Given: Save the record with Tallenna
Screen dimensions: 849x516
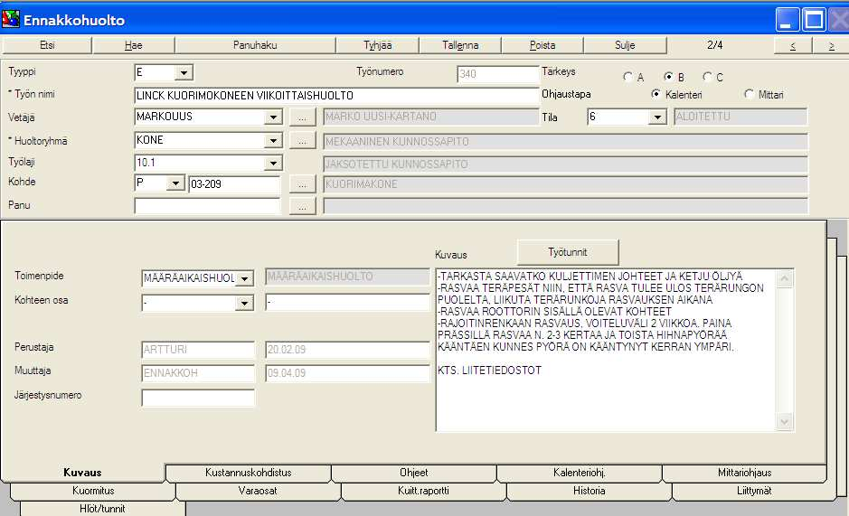Looking at the screenshot, I should point(460,45).
